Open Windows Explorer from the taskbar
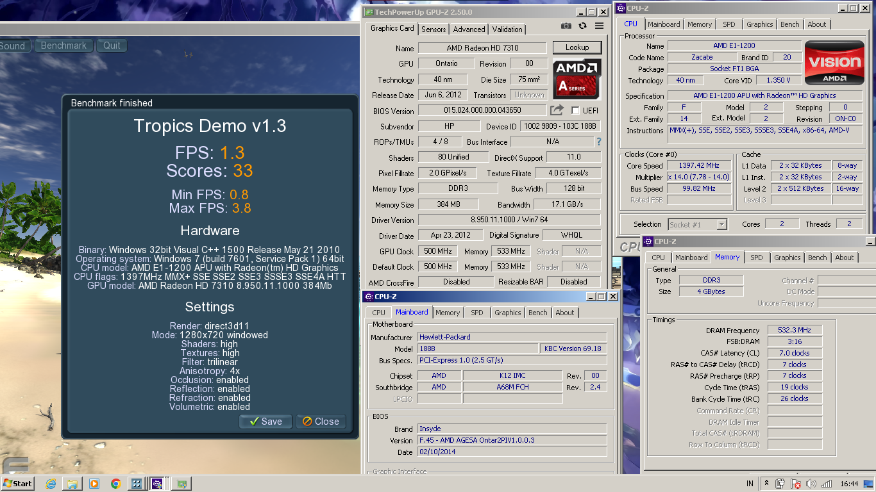The height and width of the screenshot is (492, 876). click(72, 484)
